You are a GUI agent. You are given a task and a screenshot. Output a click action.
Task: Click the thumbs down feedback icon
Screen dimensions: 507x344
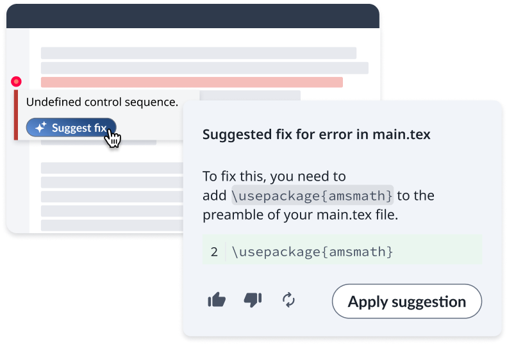tap(253, 299)
